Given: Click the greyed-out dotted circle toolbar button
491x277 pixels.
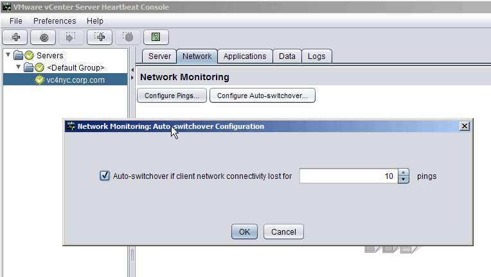Looking at the screenshot, I should [x=128, y=37].
